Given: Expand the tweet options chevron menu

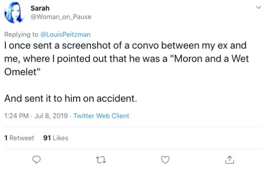Looking at the screenshot, I should tap(258, 8).
